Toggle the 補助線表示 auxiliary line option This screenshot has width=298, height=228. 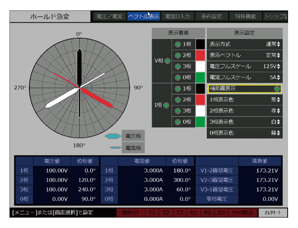pos(277,89)
